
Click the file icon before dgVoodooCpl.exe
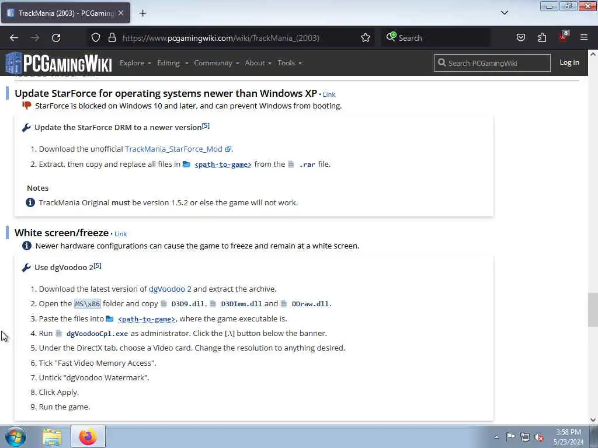(x=59, y=333)
